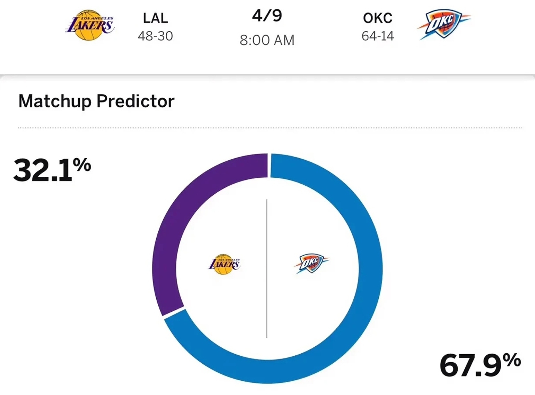Click the dotted separator below Matchup Predictor
535x395 pixels.
click(x=270, y=128)
